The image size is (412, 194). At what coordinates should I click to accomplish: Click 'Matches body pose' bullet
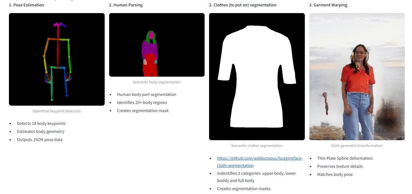coord(335,174)
